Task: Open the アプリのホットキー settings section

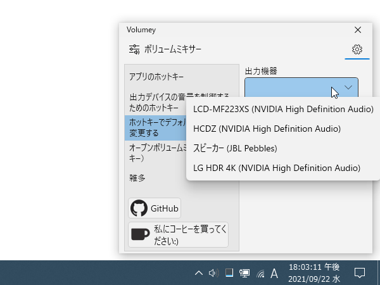Action: pyautogui.click(x=182, y=77)
